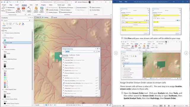Select List By Drawing Order icon

click(4, 24)
